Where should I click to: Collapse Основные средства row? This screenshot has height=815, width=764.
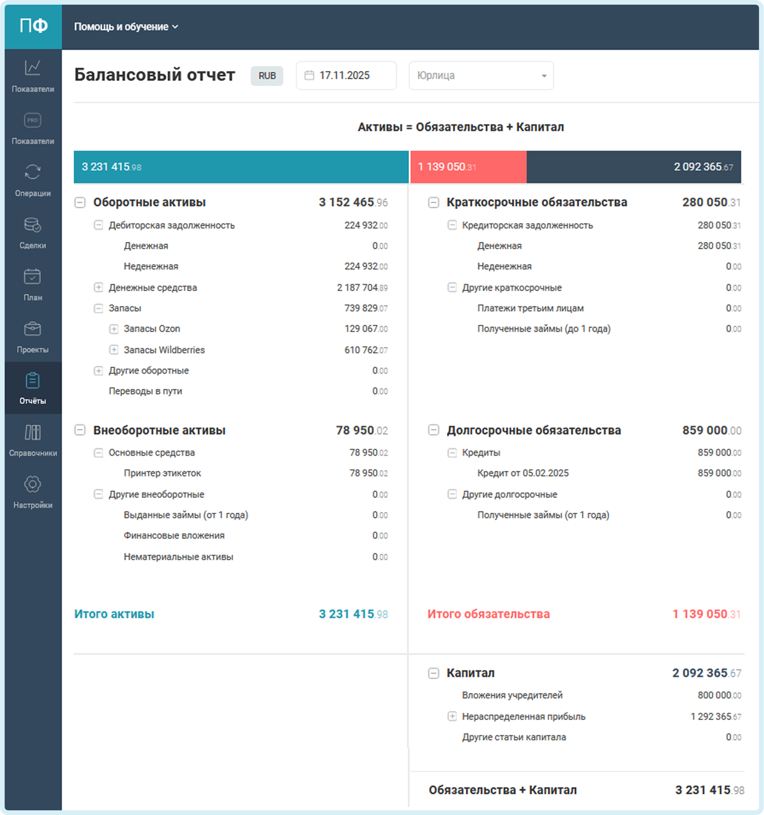pyautogui.click(x=98, y=453)
